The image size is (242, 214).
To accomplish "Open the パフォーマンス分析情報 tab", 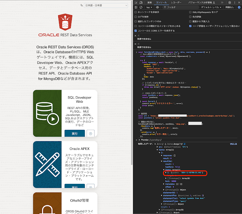I will click(x=202, y=3).
